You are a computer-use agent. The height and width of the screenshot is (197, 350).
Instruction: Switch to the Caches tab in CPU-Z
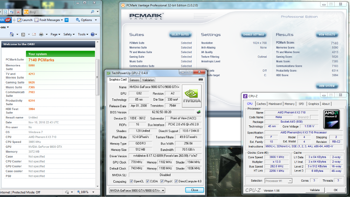(261, 104)
